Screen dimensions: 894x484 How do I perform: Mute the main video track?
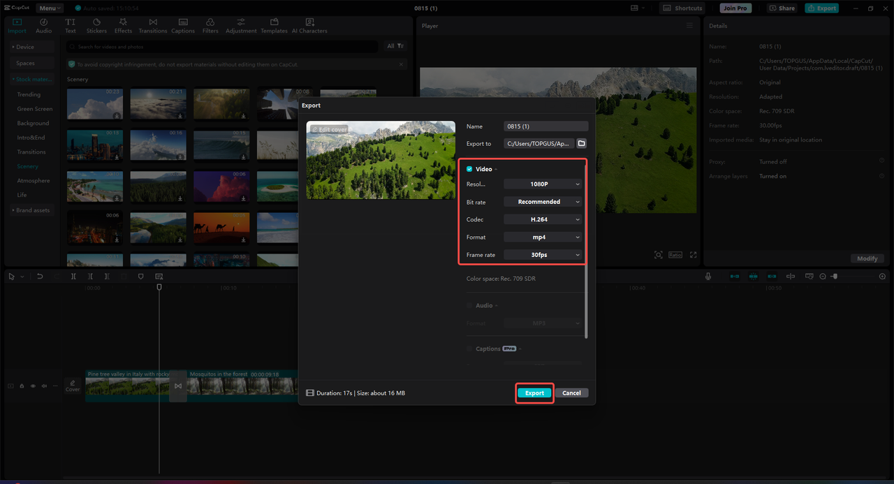(44, 386)
